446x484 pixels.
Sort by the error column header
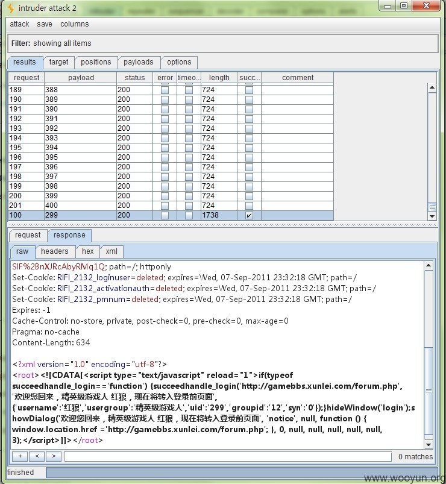[x=165, y=78]
